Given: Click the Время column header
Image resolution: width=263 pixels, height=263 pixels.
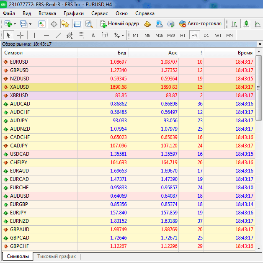Looking at the screenshot, I should click(229, 53).
